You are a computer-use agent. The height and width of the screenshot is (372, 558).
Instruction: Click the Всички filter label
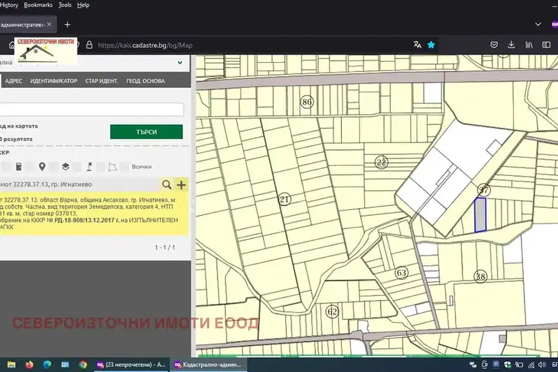point(142,167)
